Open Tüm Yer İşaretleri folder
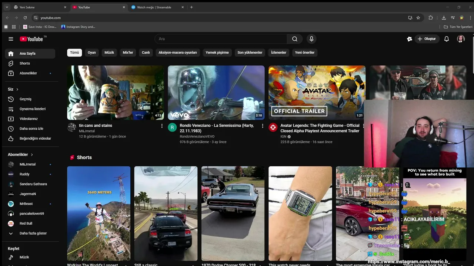The height and width of the screenshot is (266, 474). pos(458,27)
